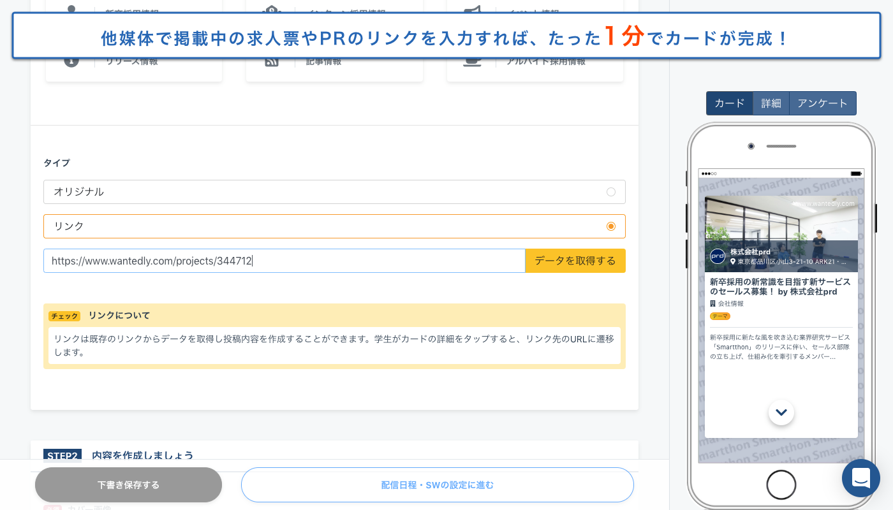Expand the card preview with the down chevron
Image resolution: width=893 pixels, height=510 pixels.
point(781,412)
